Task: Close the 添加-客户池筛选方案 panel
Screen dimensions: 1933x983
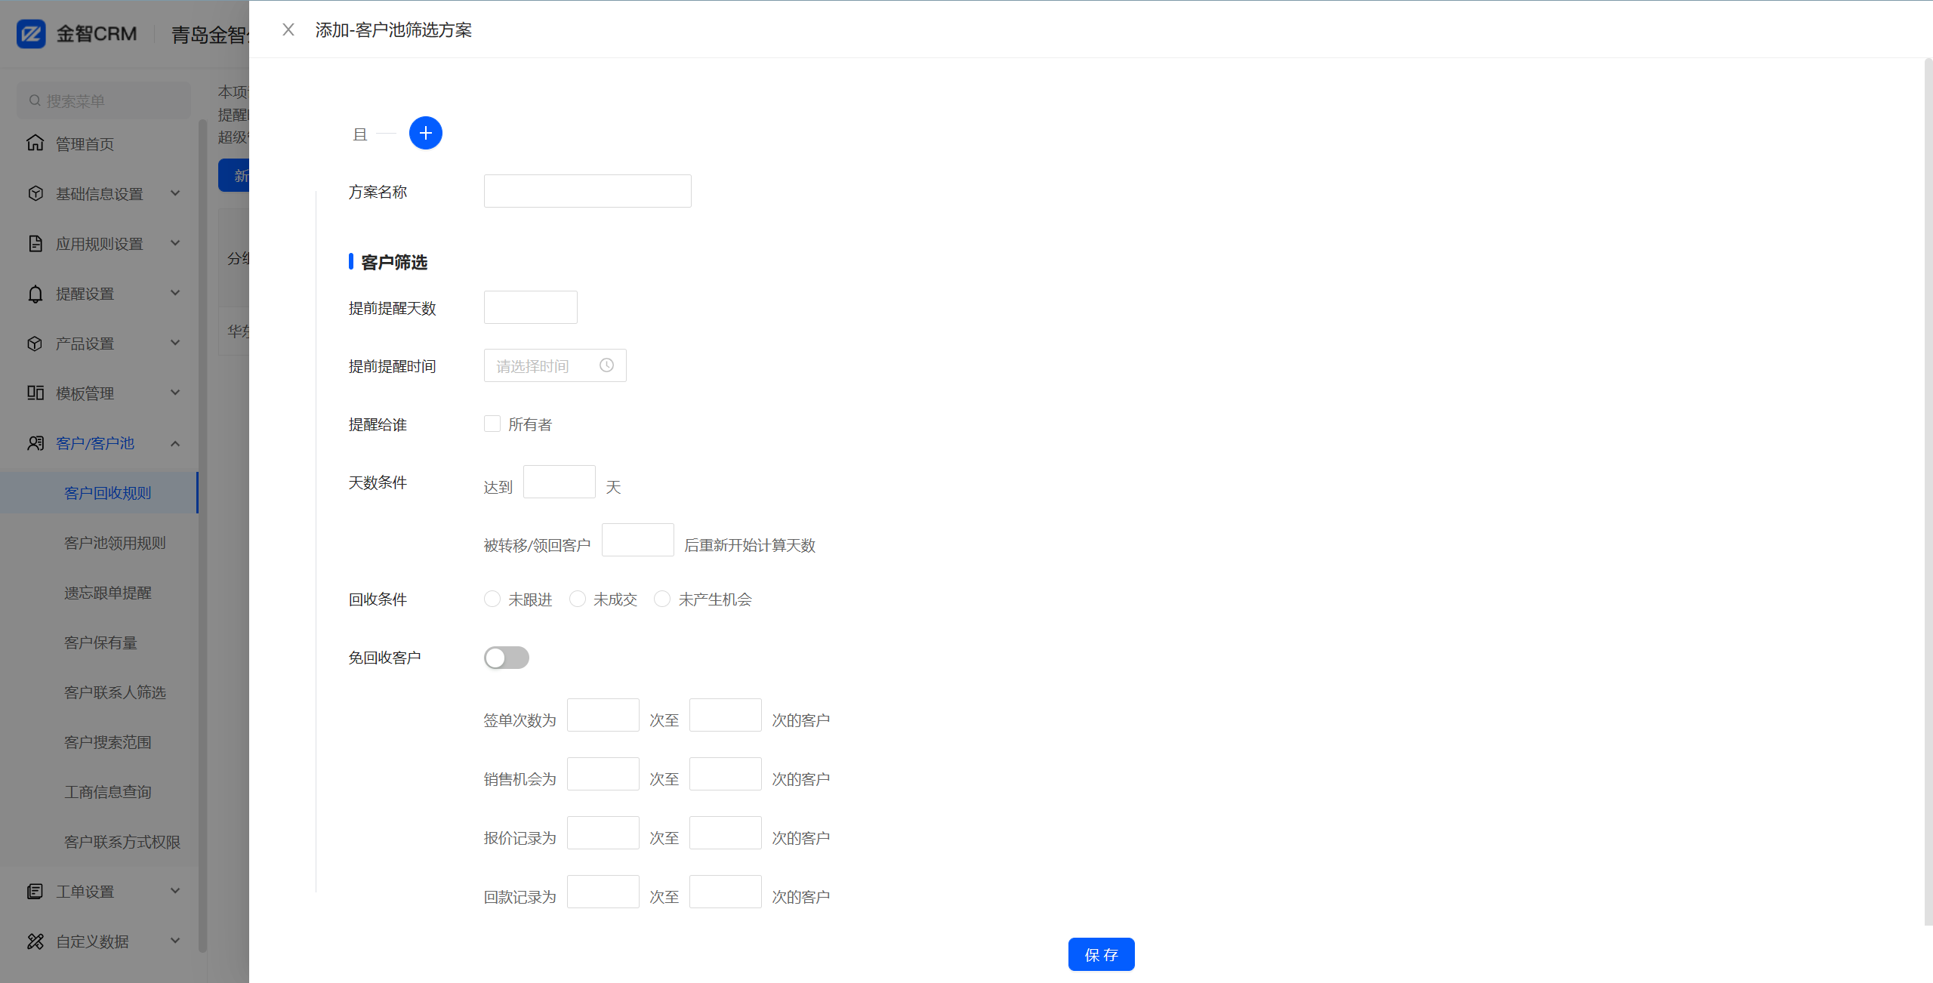Action: (x=288, y=29)
